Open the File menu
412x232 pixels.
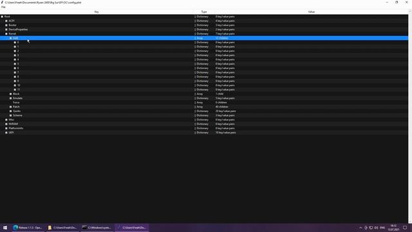[x=3, y=7]
